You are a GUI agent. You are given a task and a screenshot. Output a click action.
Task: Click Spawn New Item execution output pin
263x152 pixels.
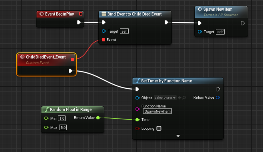(243, 23)
